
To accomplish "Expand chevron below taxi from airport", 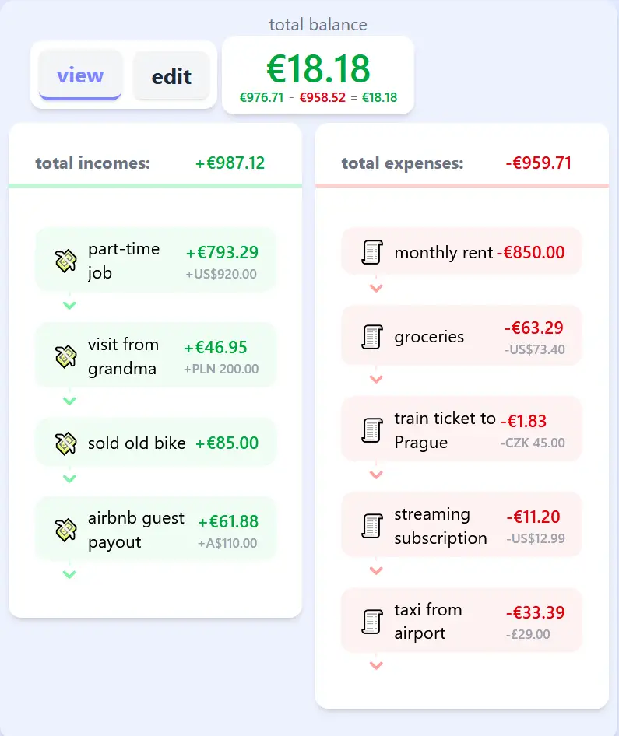I will 376,665.
